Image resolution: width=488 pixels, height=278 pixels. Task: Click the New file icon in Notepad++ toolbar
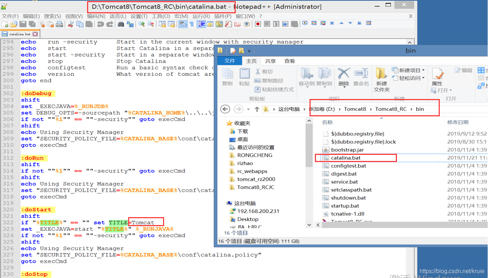coord(5,24)
